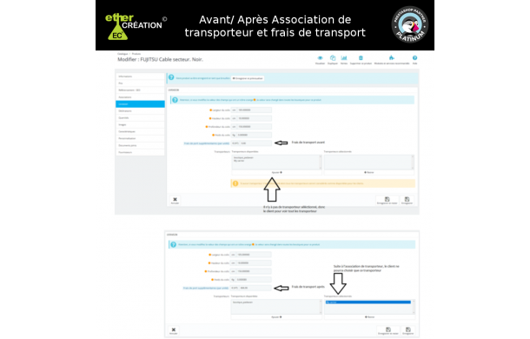This screenshot has height=339, width=530.
Task: Click Hauteur du colis field in top form
Action: click(x=255, y=118)
